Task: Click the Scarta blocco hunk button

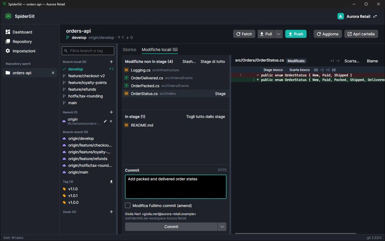Action: [300, 70]
